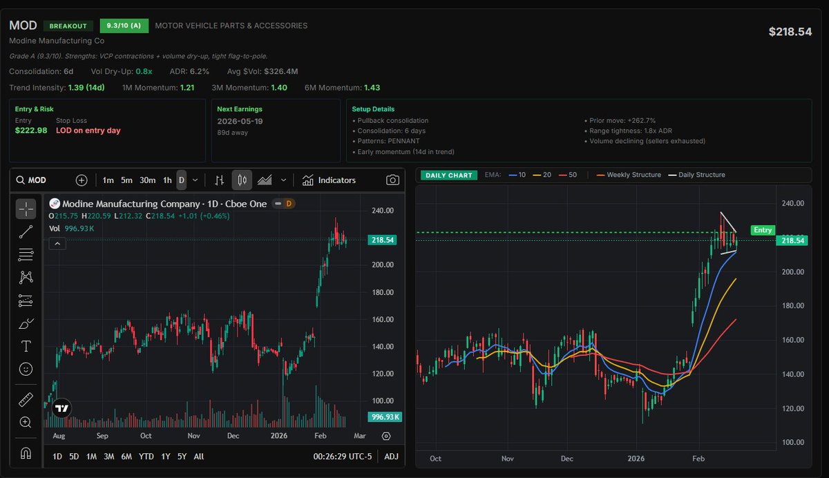Click the 9.3/10 (A) grade badge
This screenshot has height=478, width=829.
(x=124, y=26)
